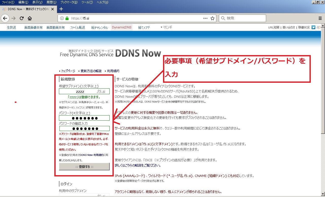Click the DDNS Now logo

tap(110, 53)
